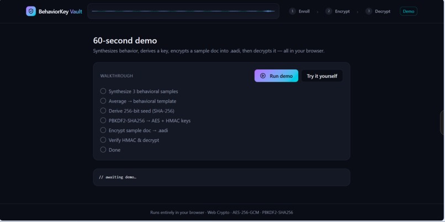Image resolution: width=445 pixels, height=222 pixels.
Task: Open the Encrypt step tab
Action: click(337, 12)
